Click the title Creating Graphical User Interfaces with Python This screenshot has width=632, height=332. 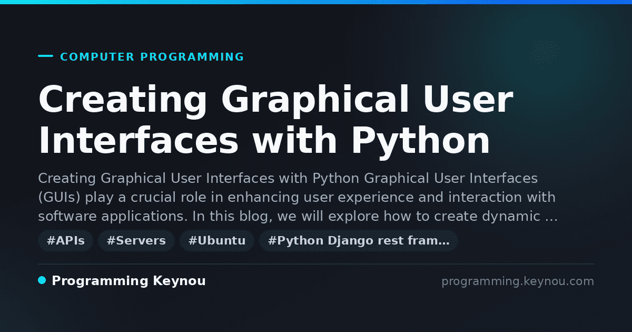pyautogui.click(x=275, y=120)
